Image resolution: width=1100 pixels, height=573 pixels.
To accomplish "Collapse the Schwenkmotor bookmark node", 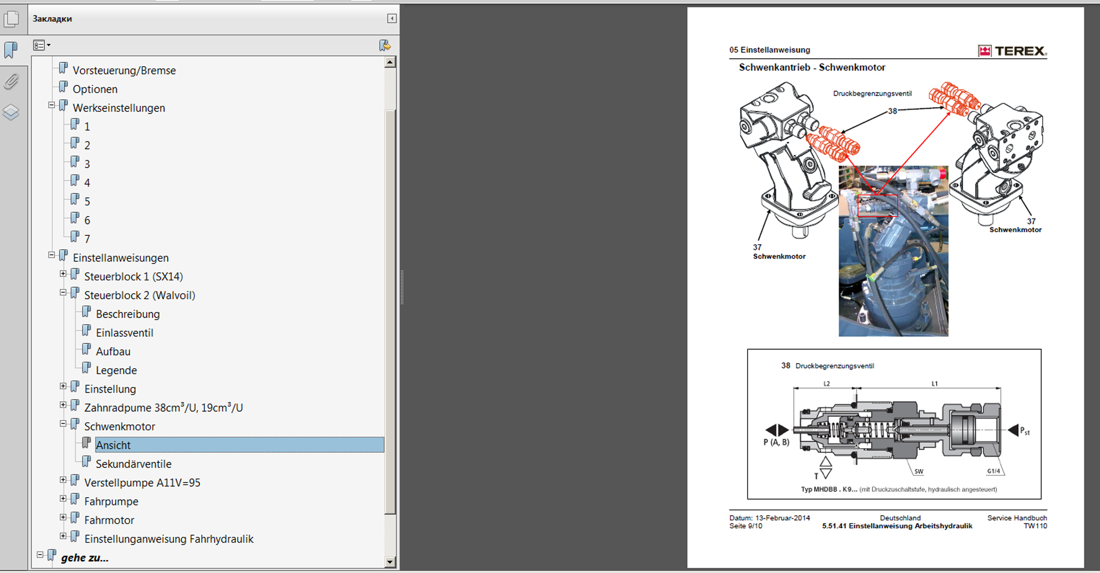I will pos(63,424).
